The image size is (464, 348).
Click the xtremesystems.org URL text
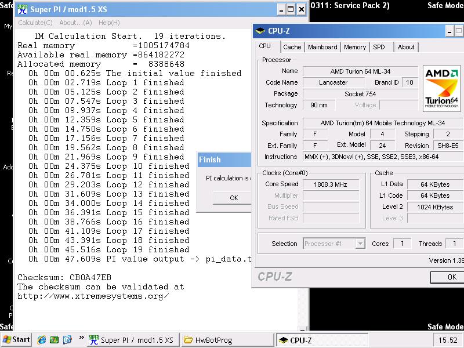(93, 296)
